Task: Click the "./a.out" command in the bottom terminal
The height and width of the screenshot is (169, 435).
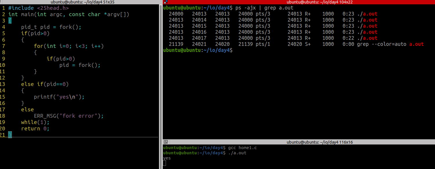Action: pyautogui.click(x=237, y=153)
